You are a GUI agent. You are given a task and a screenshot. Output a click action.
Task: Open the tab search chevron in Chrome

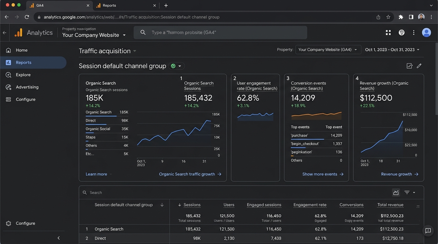[431, 5]
